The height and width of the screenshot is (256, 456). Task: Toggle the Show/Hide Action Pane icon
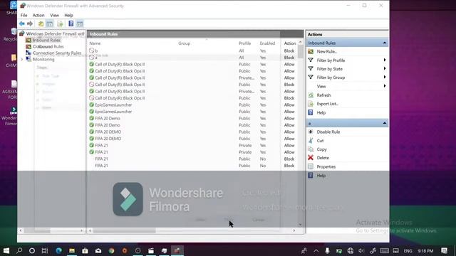[80, 23]
